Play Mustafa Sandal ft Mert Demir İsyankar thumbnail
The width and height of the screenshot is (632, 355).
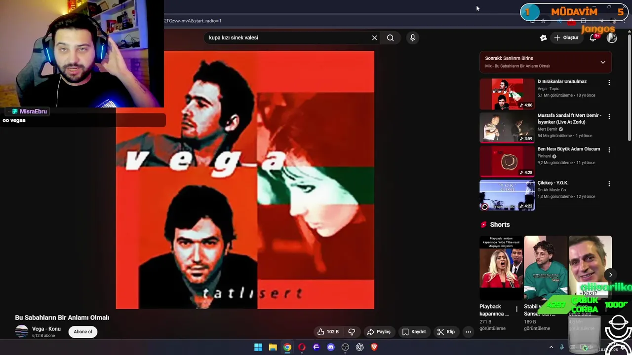[x=507, y=128]
